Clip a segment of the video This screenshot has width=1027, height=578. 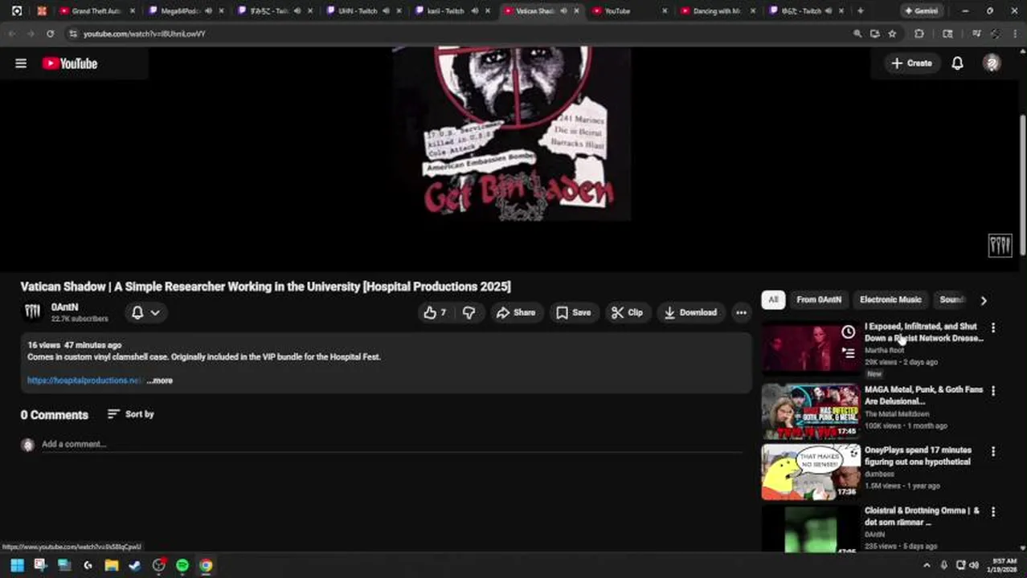click(x=627, y=312)
